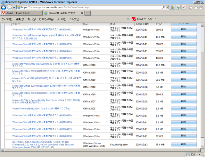Image resolution: width=205 pixels, height=157 pixels.
Task: Click the Office 2007 product cell
Action: (89, 101)
